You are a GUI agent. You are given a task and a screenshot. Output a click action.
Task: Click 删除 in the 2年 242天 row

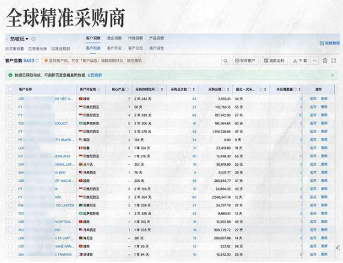tap(324, 98)
